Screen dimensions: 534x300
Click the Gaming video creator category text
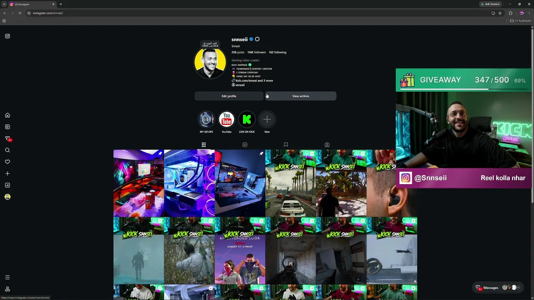246,60
